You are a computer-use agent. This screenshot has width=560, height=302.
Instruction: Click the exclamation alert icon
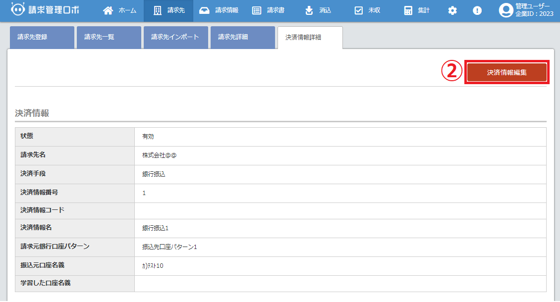(477, 10)
